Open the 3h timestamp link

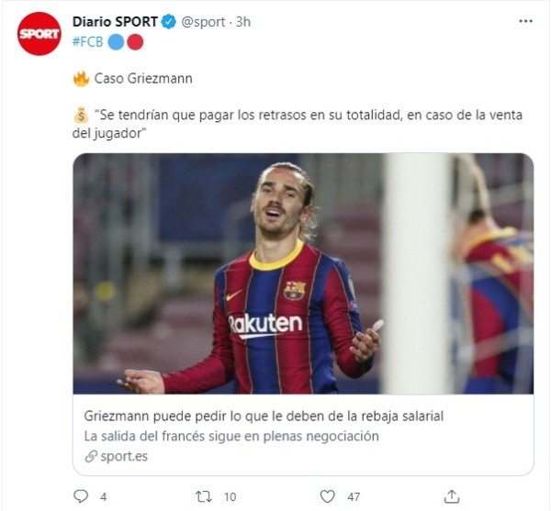click(x=243, y=22)
